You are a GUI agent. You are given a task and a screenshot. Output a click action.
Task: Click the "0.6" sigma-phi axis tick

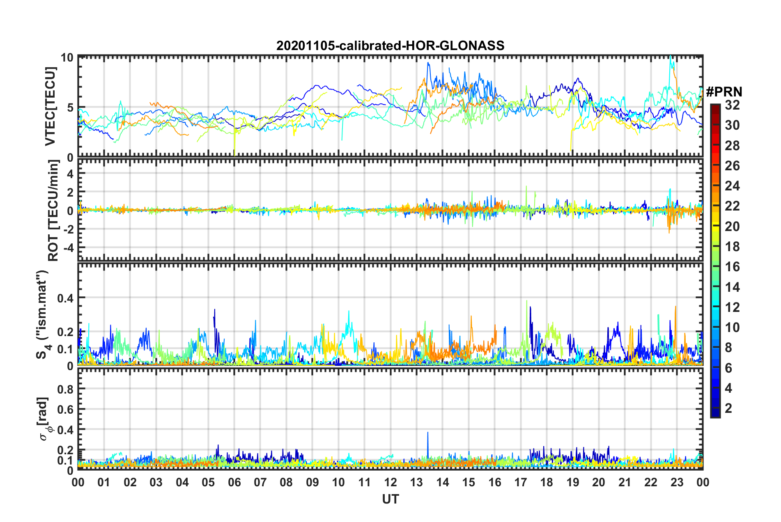coord(65,410)
